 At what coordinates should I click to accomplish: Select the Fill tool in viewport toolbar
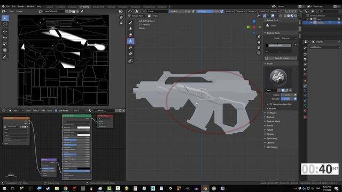coord(130,47)
